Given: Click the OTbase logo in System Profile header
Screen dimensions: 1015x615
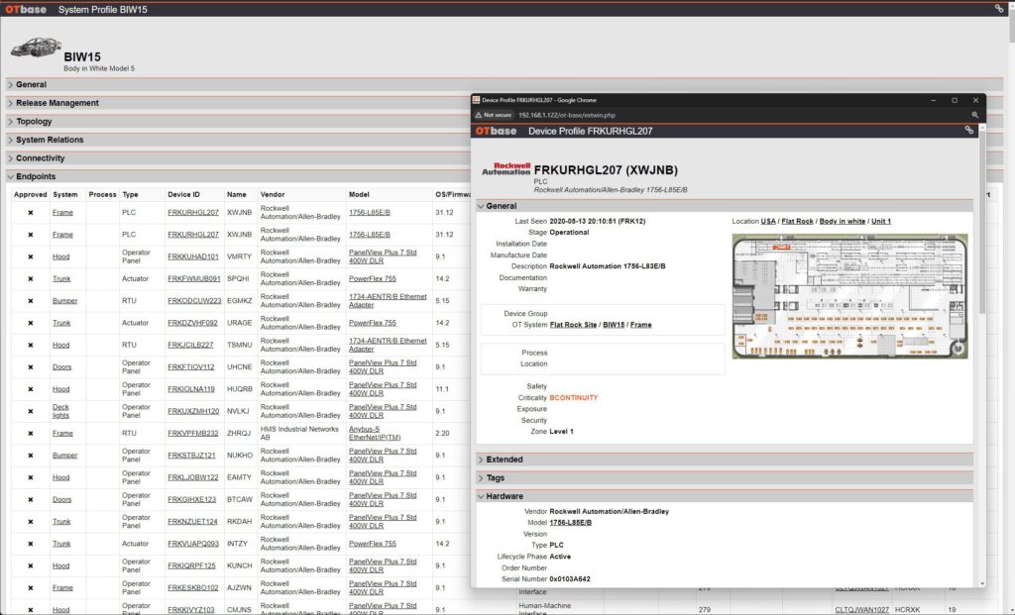Looking at the screenshot, I should pyautogui.click(x=25, y=9).
